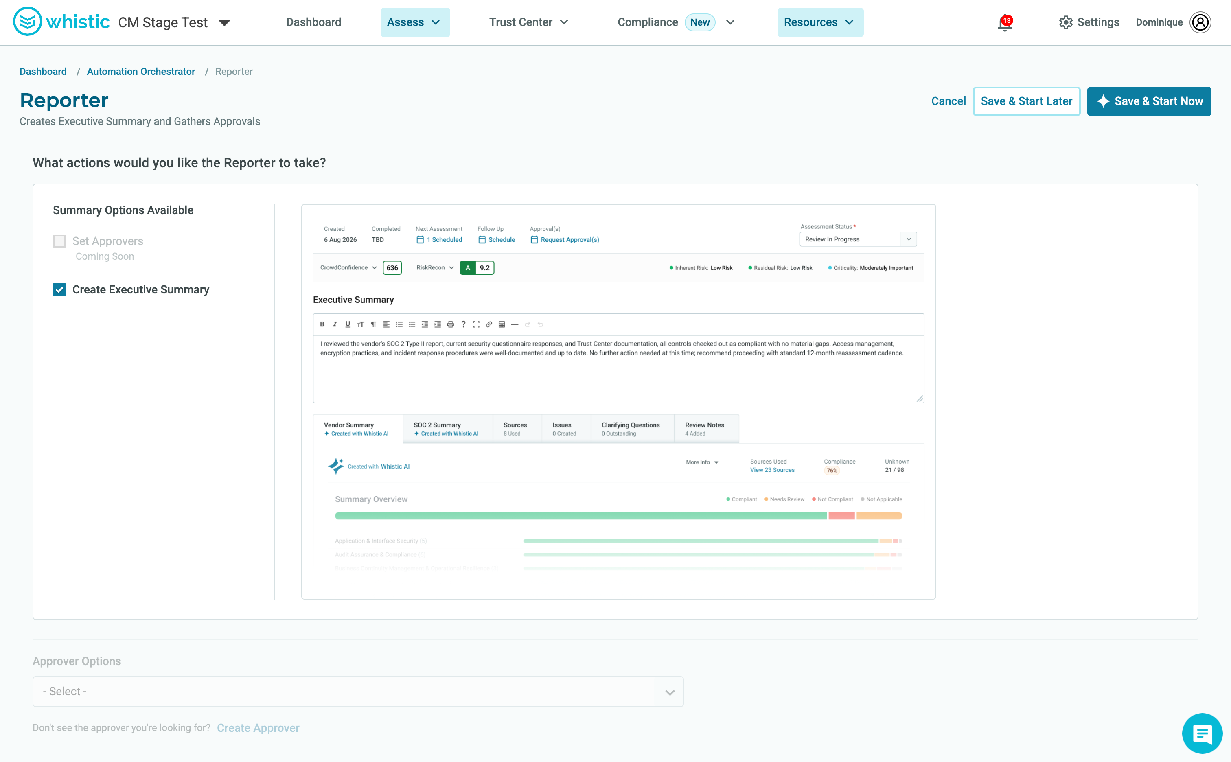
Task: Open Dominique's user profile avatar
Action: coord(1200,22)
